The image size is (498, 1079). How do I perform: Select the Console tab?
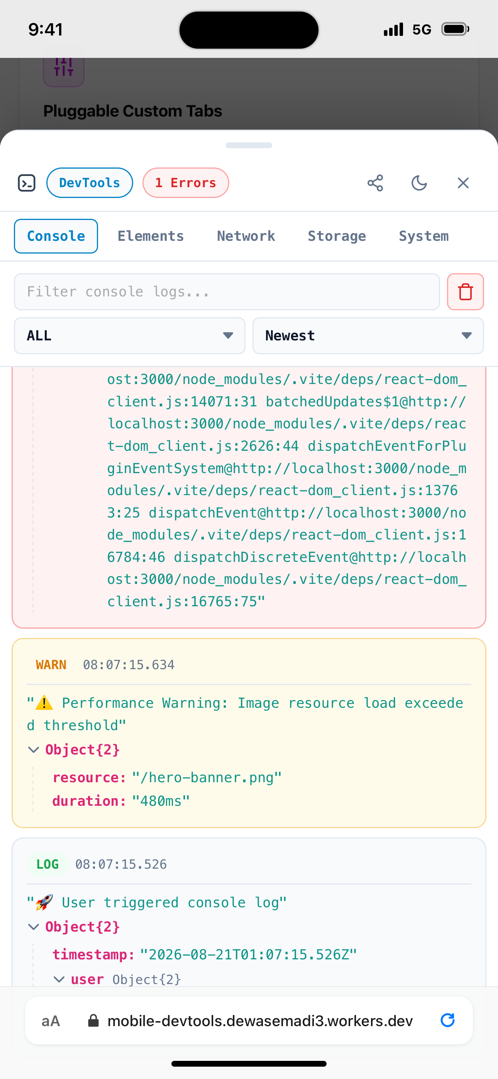56,236
